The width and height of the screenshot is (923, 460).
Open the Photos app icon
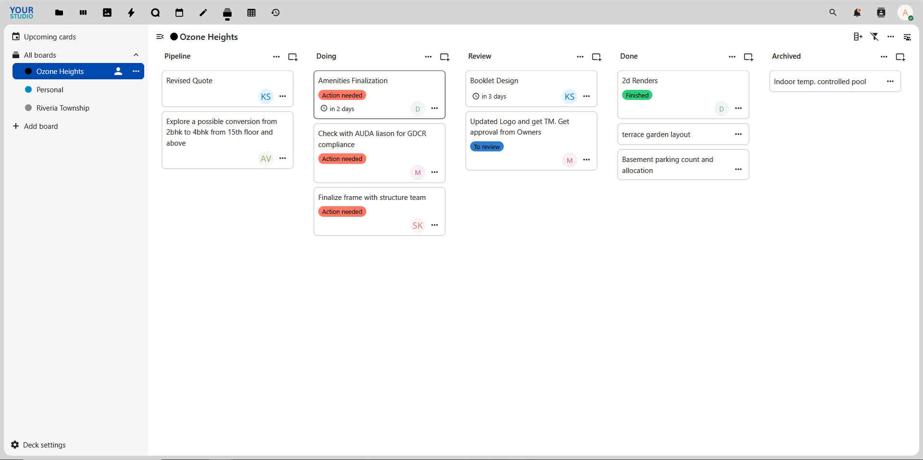(107, 13)
